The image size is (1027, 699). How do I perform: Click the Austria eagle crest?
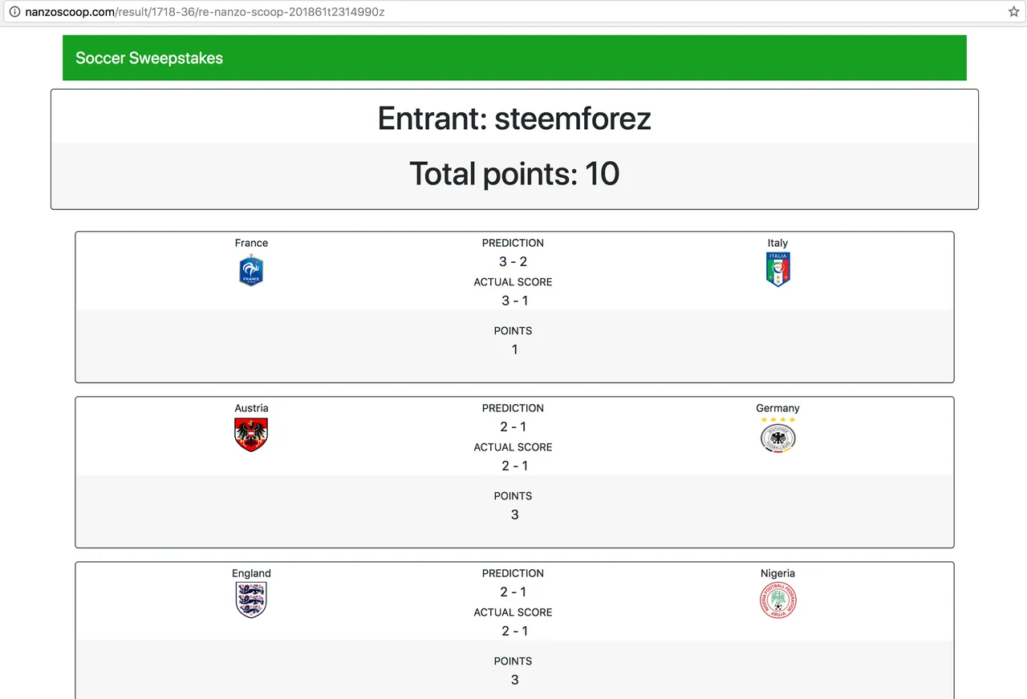[251, 435]
